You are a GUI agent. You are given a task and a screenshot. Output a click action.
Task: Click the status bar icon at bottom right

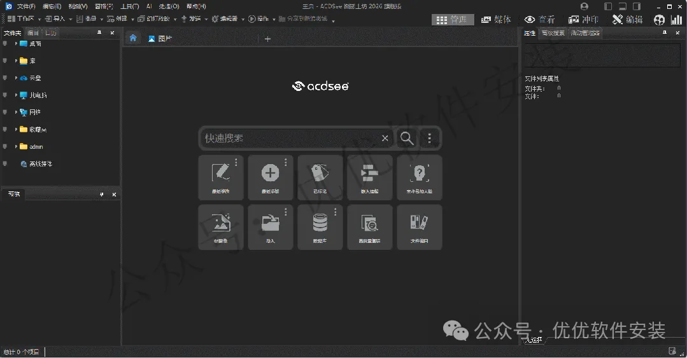pos(672,351)
